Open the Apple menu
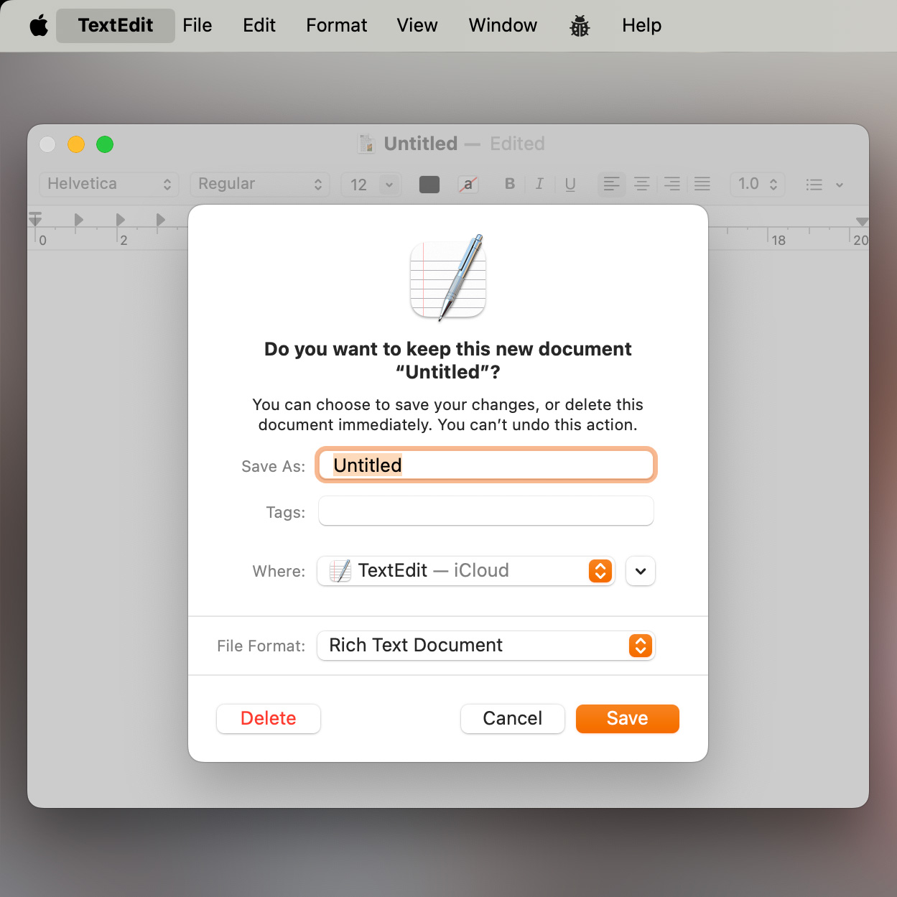Viewport: 897px width, 897px height. click(x=38, y=25)
